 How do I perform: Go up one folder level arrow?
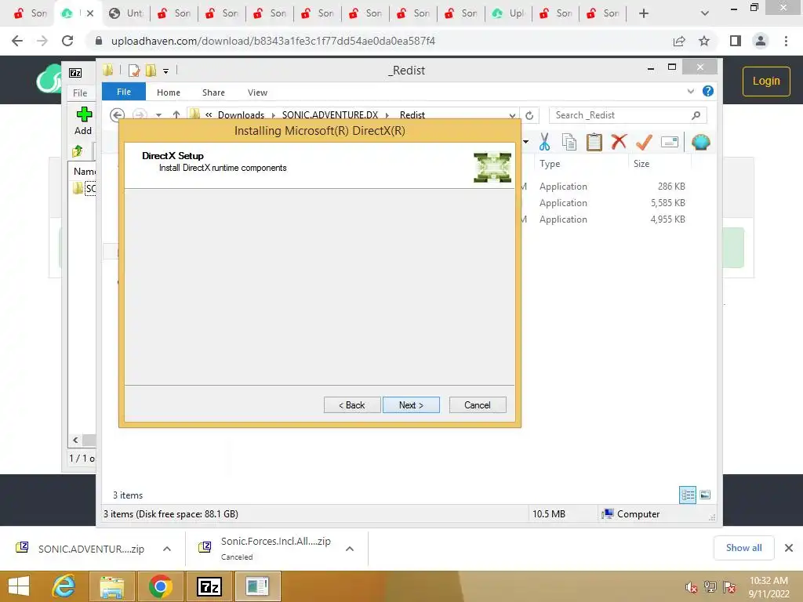point(176,115)
